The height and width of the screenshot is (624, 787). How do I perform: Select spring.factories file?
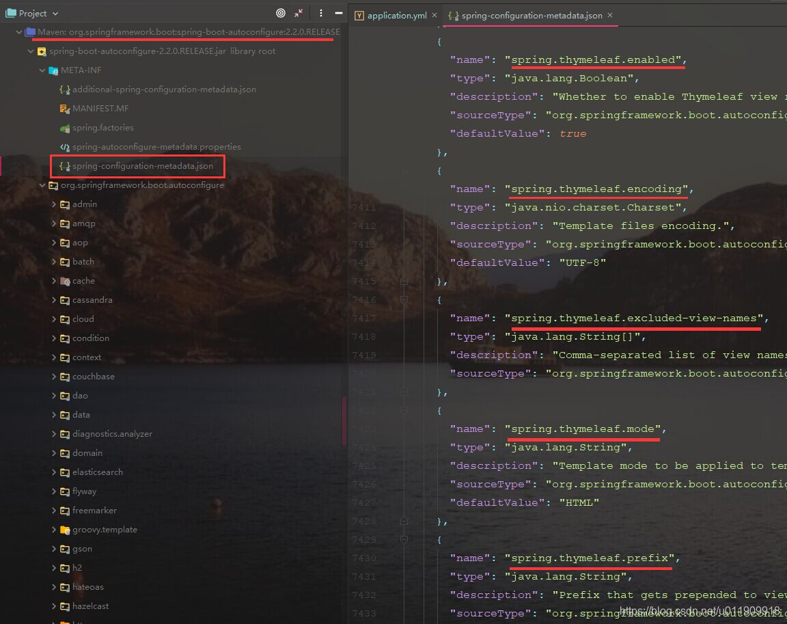click(103, 128)
